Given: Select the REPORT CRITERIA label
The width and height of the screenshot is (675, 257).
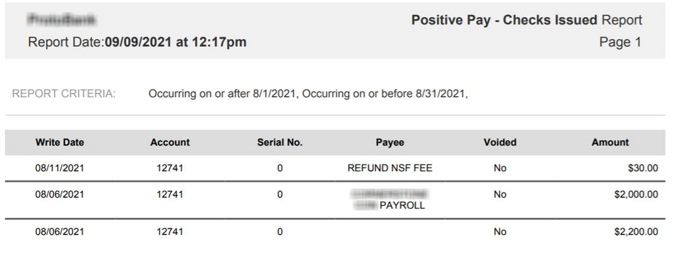Looking at the screenshot, I should click(64, 94).
